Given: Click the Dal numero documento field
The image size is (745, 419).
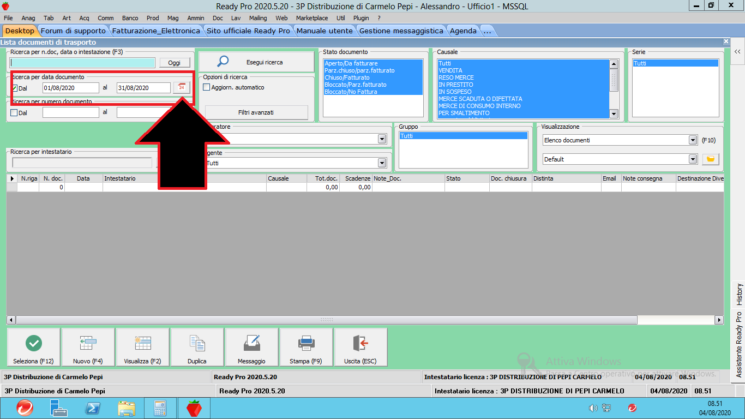Looking at the screenshot, I should (71, 112).
